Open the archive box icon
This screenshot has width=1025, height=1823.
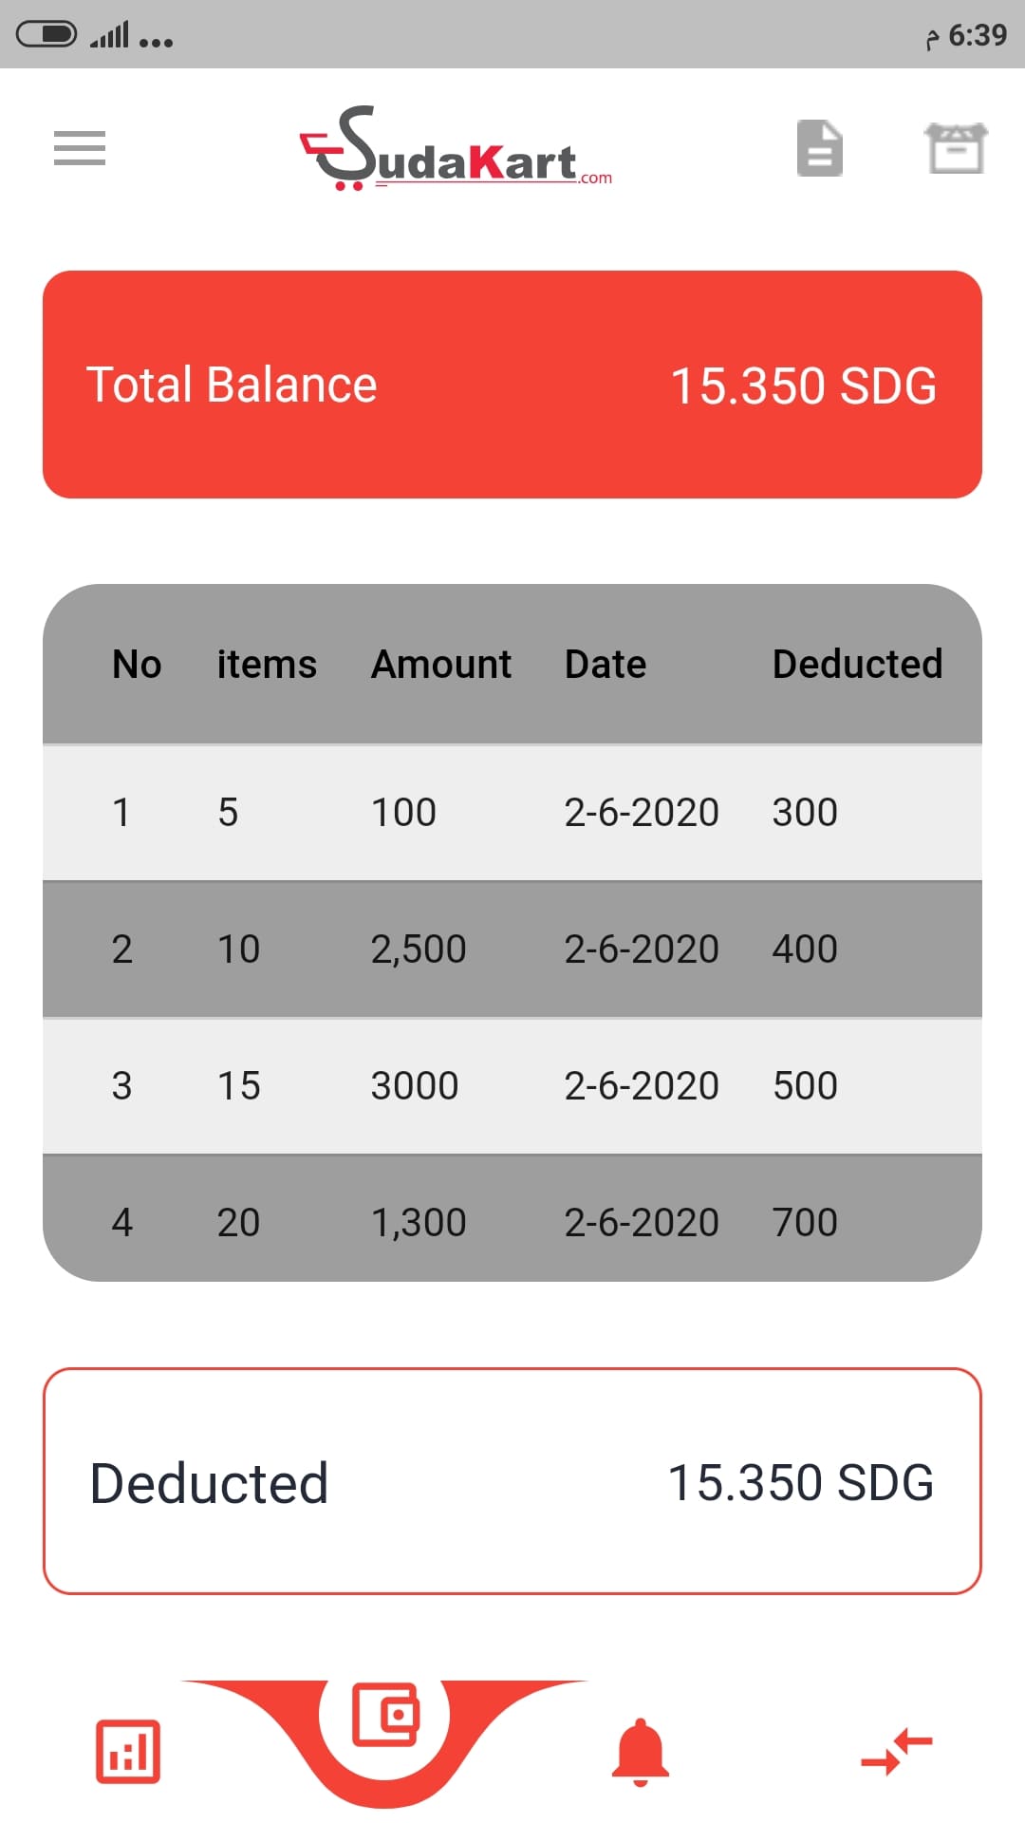pos(956,148)
